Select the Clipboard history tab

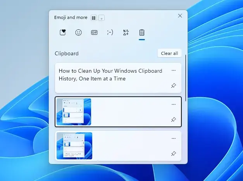pos(142,32)
